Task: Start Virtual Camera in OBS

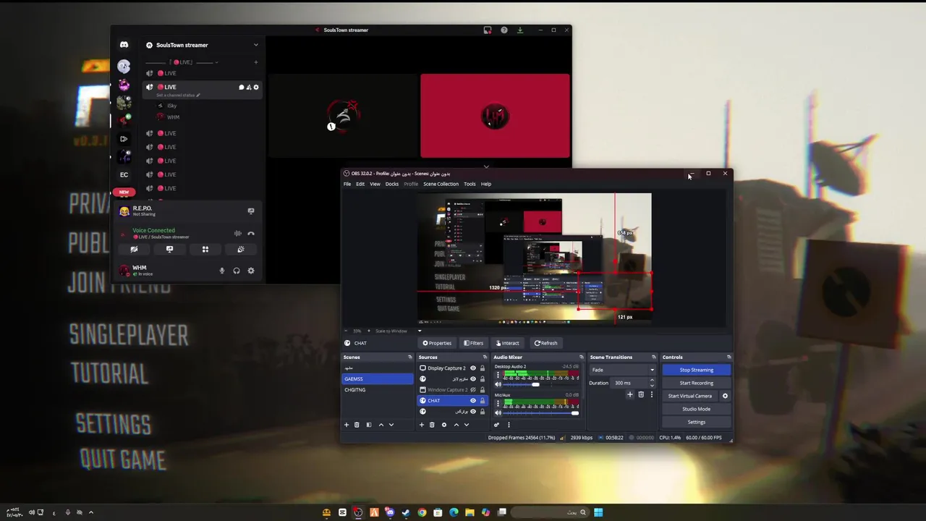Action: (690, 396)
